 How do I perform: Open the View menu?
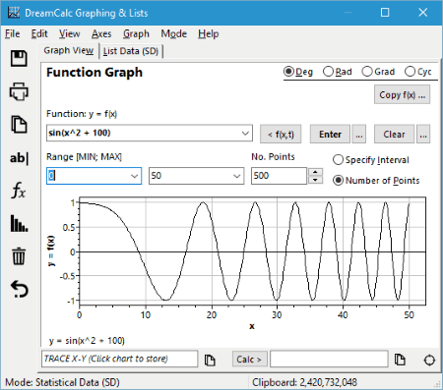[69, 33]
